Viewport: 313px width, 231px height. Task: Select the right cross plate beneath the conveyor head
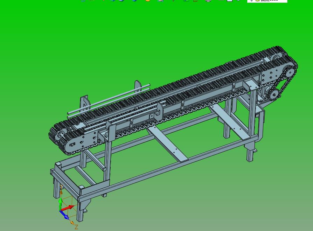pyautogui.click(x=230, y=122)
